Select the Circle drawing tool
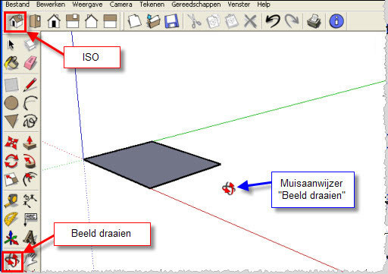The width and height of the screenshot is (388, 274). pos(11,103)
